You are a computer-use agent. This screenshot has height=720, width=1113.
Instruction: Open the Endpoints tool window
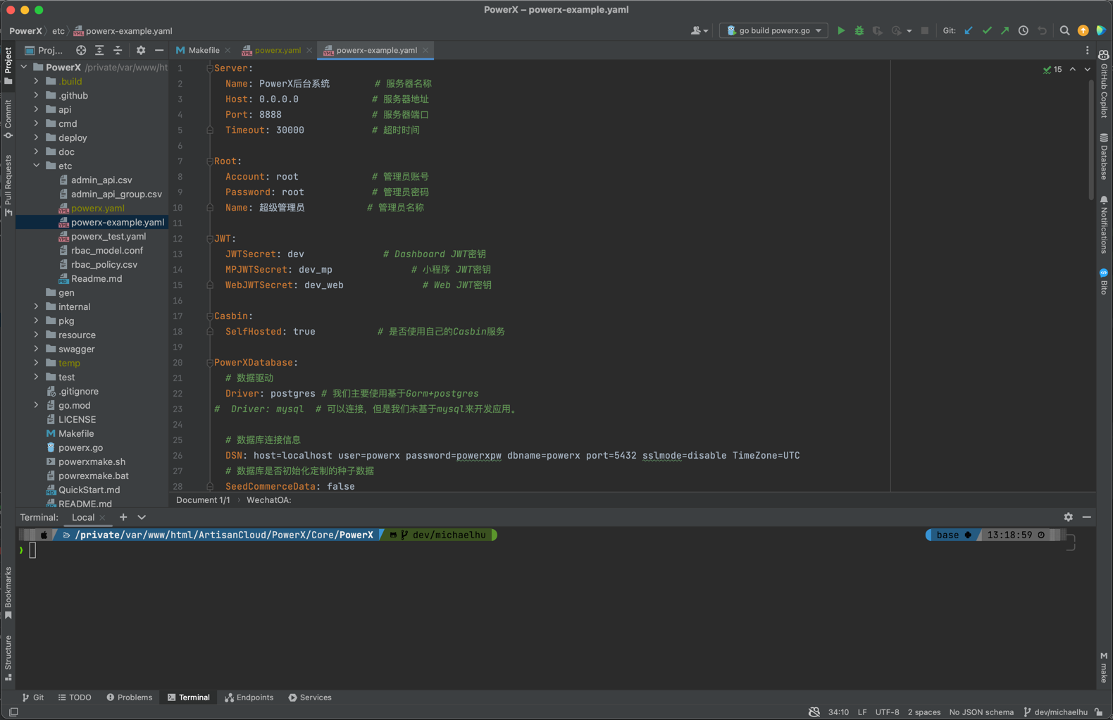[249, 697]
